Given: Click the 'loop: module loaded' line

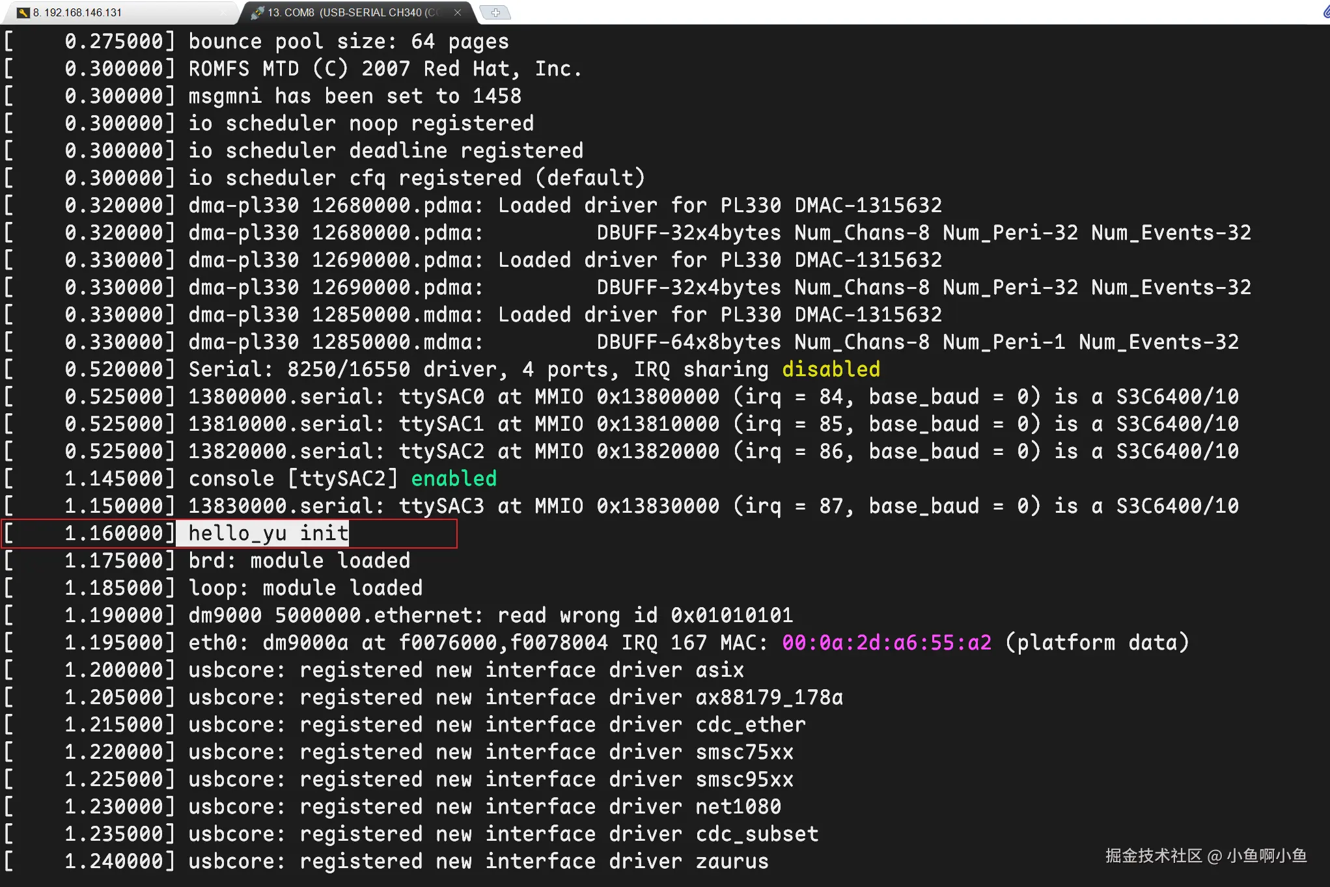Looking at the screenshot, I should (305, 588).
